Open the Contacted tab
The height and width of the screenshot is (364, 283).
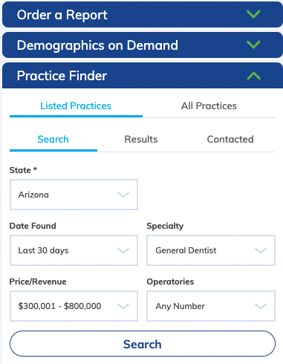[230, 140]
